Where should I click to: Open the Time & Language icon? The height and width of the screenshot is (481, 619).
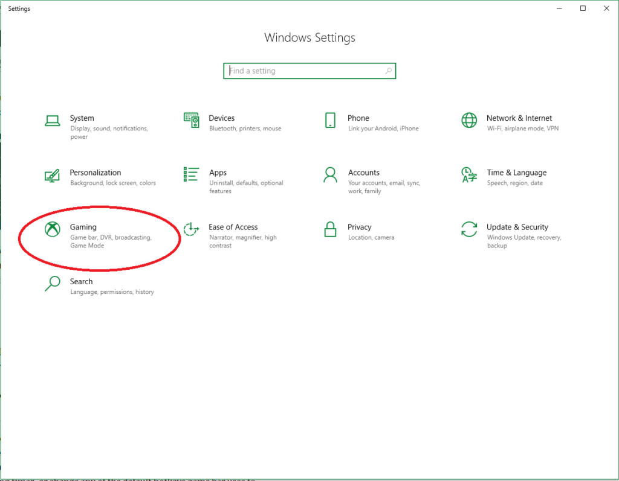click(x=469, y=175)
